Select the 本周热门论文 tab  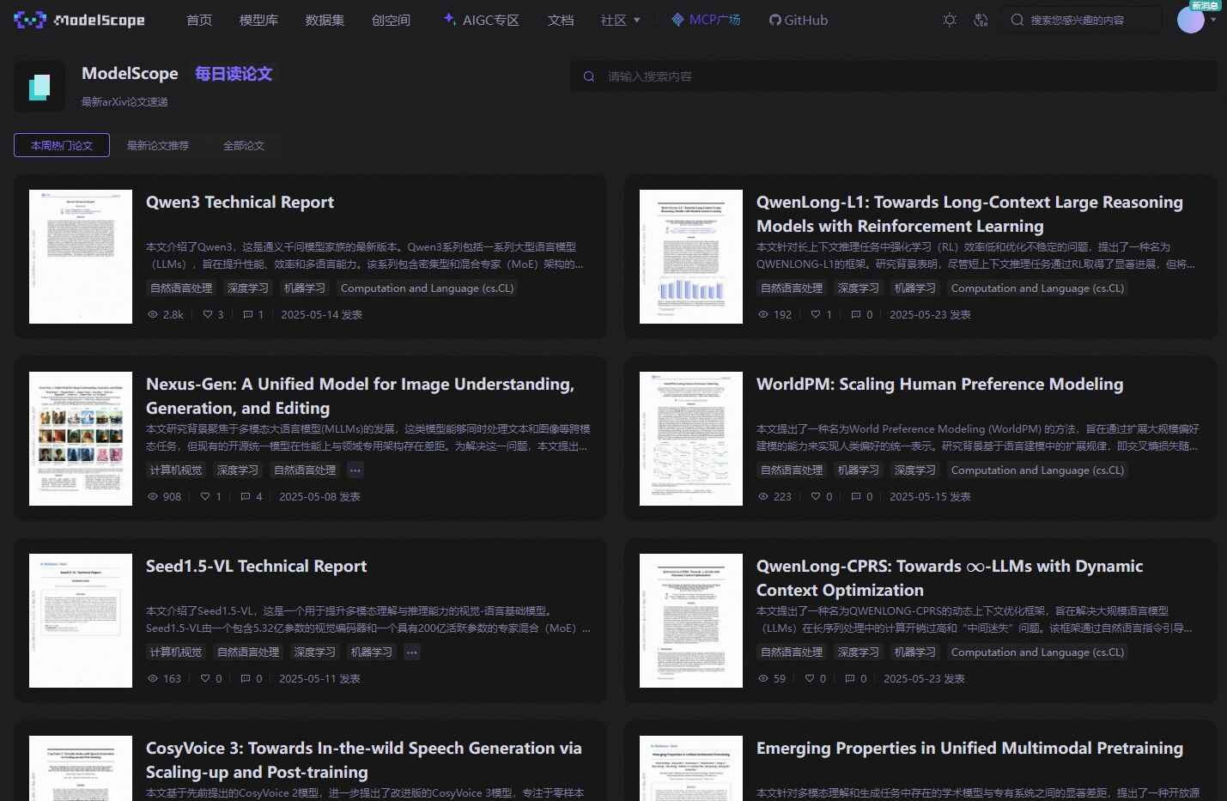[62, 145]
